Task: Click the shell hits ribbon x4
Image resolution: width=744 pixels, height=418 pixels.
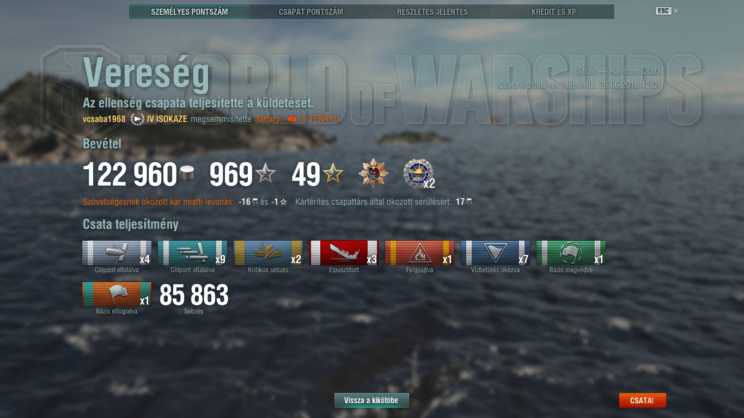Action: (117, 253)
